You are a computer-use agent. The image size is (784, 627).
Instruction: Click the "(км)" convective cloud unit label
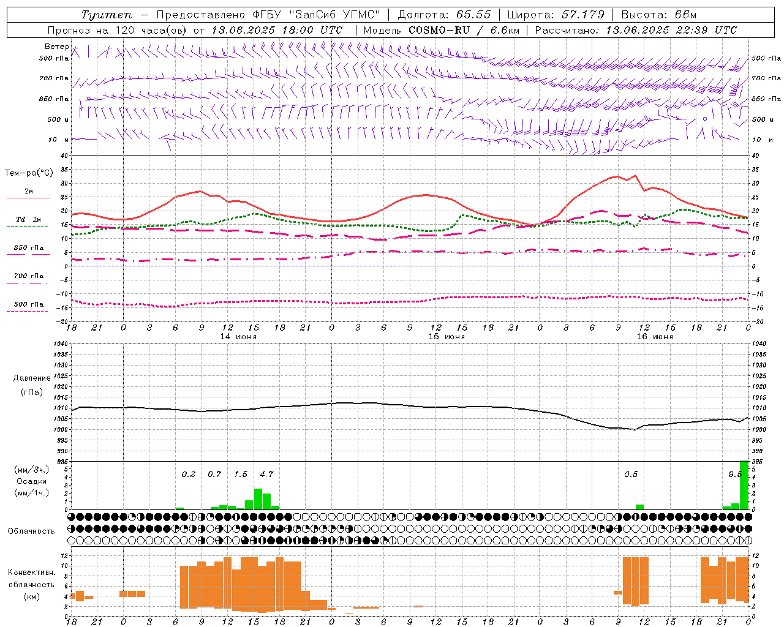click(31, 596)
